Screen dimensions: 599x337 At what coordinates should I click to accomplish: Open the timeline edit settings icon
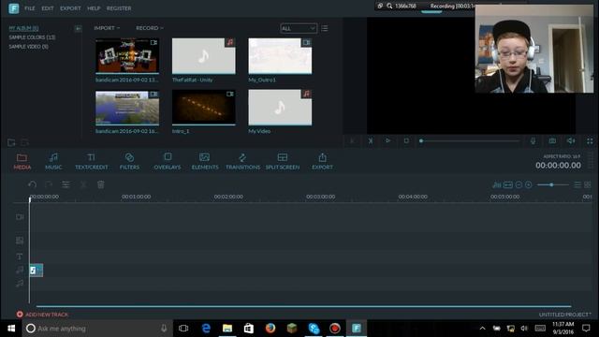click(x=66, y=185)
